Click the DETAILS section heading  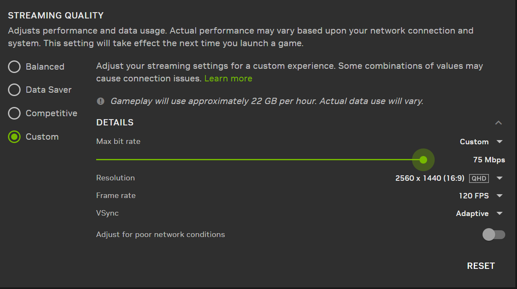coord(115,122)
